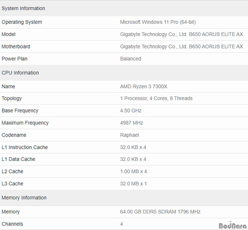Click the Channels label
The image size is (248, 230).
[12, 224]
